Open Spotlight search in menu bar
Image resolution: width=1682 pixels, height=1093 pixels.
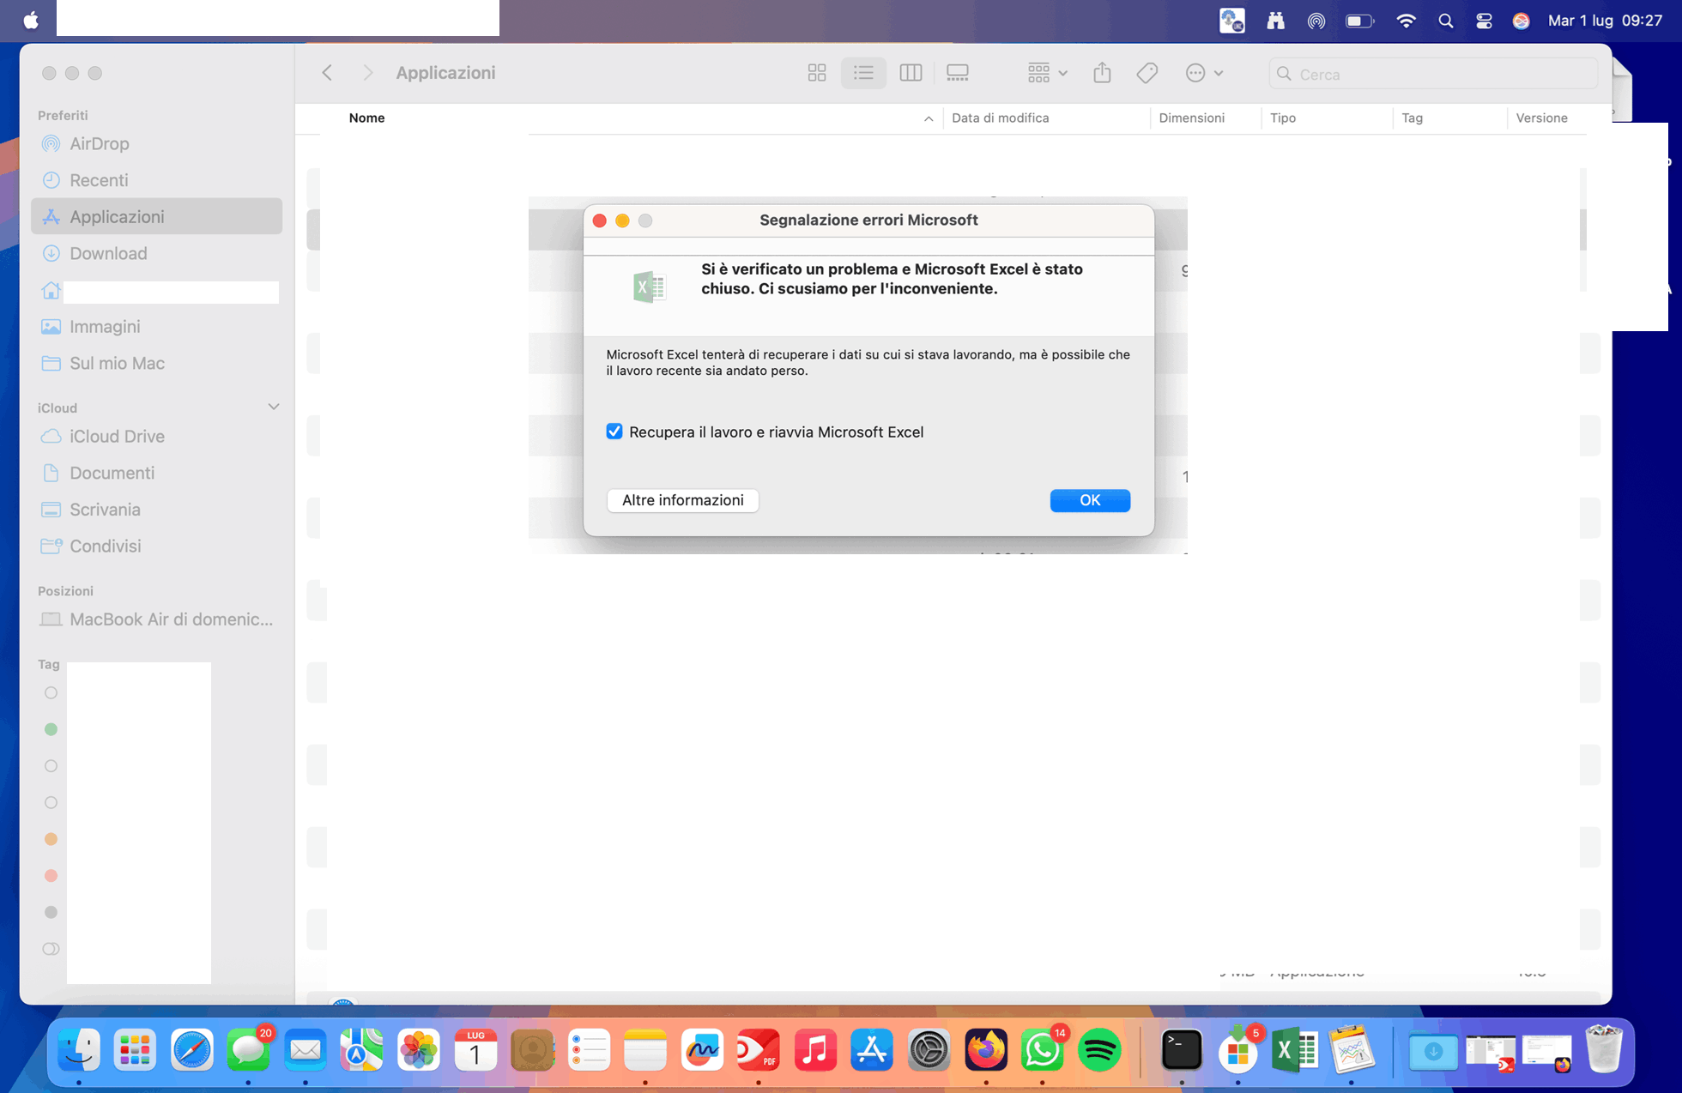tap(1446, 21)
